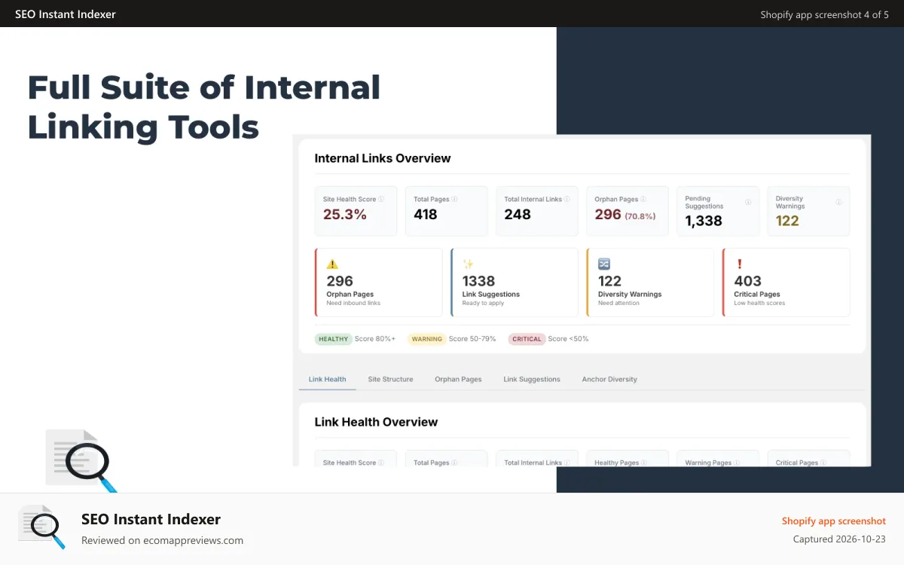Switch to the Link Health tab
The image size is (904, 565).
(328, 379)
